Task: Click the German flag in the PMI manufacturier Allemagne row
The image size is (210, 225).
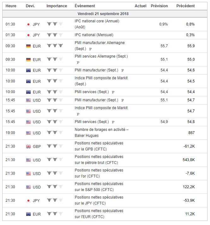Action: point(28,46)
